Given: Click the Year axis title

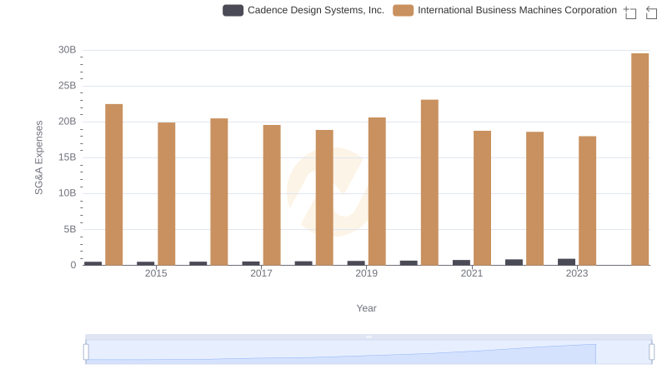Looking at the screenshot, I should 366,308.
